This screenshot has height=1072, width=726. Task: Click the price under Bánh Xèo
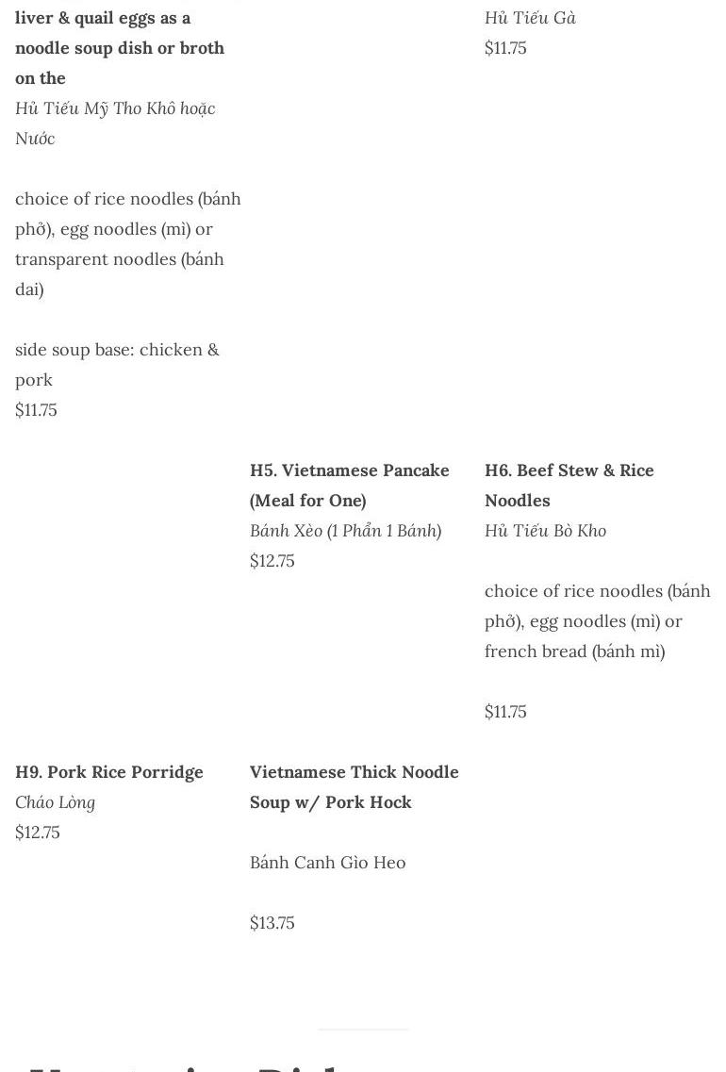pyautogui.click(x=272, y=561)
